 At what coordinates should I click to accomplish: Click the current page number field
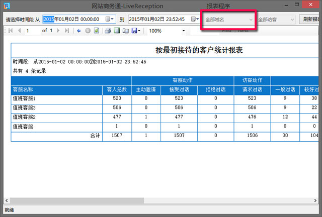pos(32,31)
